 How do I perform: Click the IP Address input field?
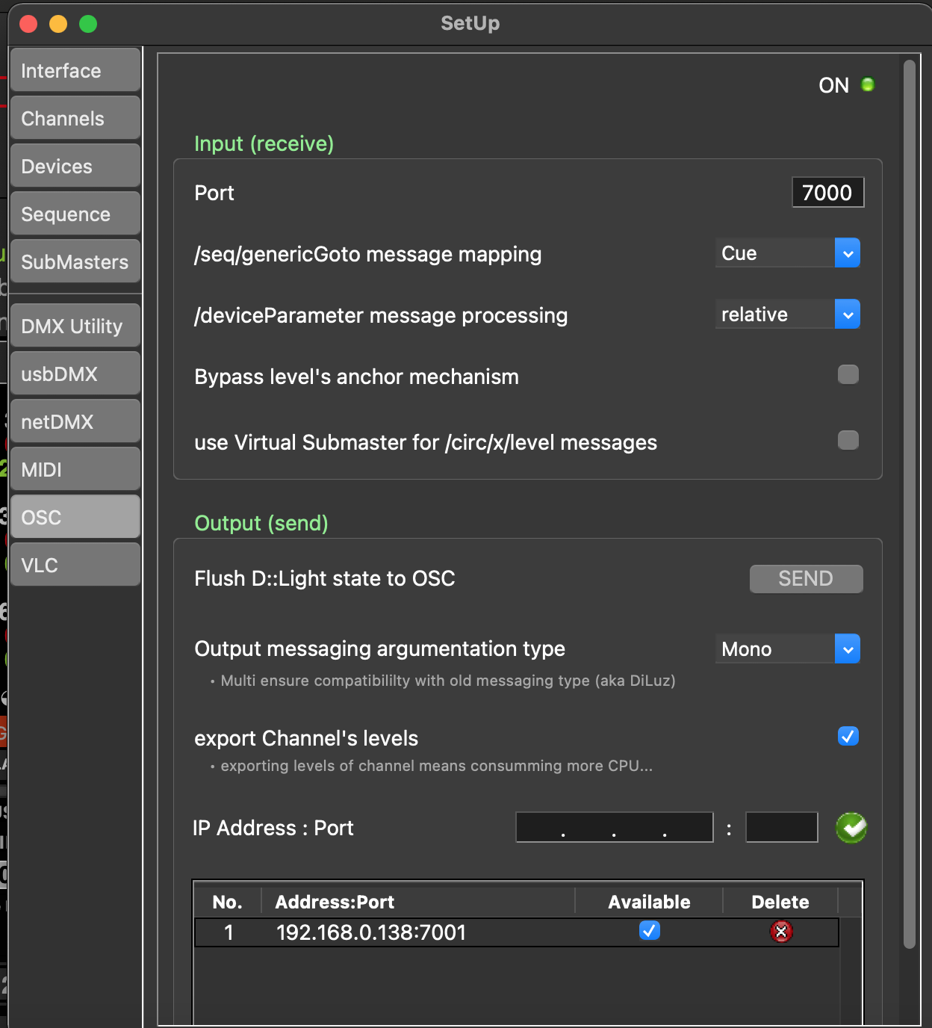[614, 828]
